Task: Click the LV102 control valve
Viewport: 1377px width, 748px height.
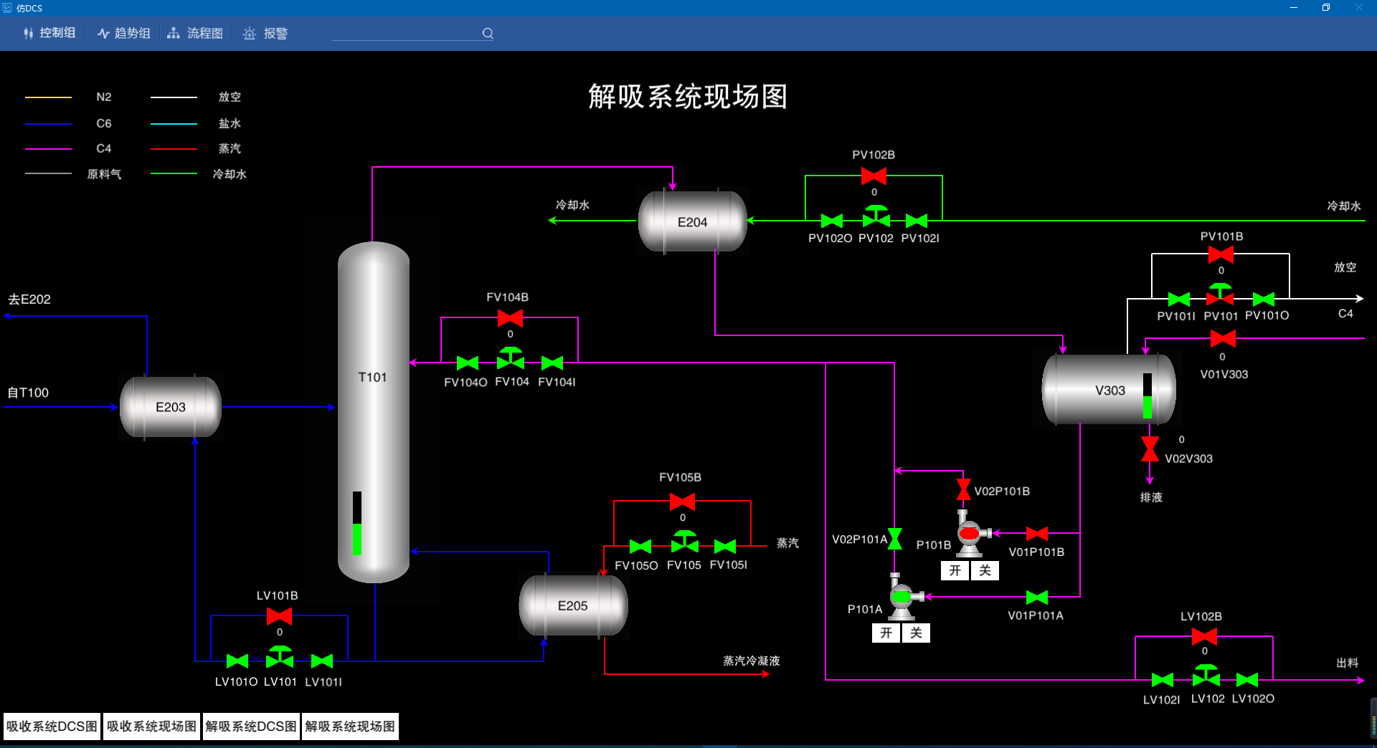Action: click(x=1206, y=675)
